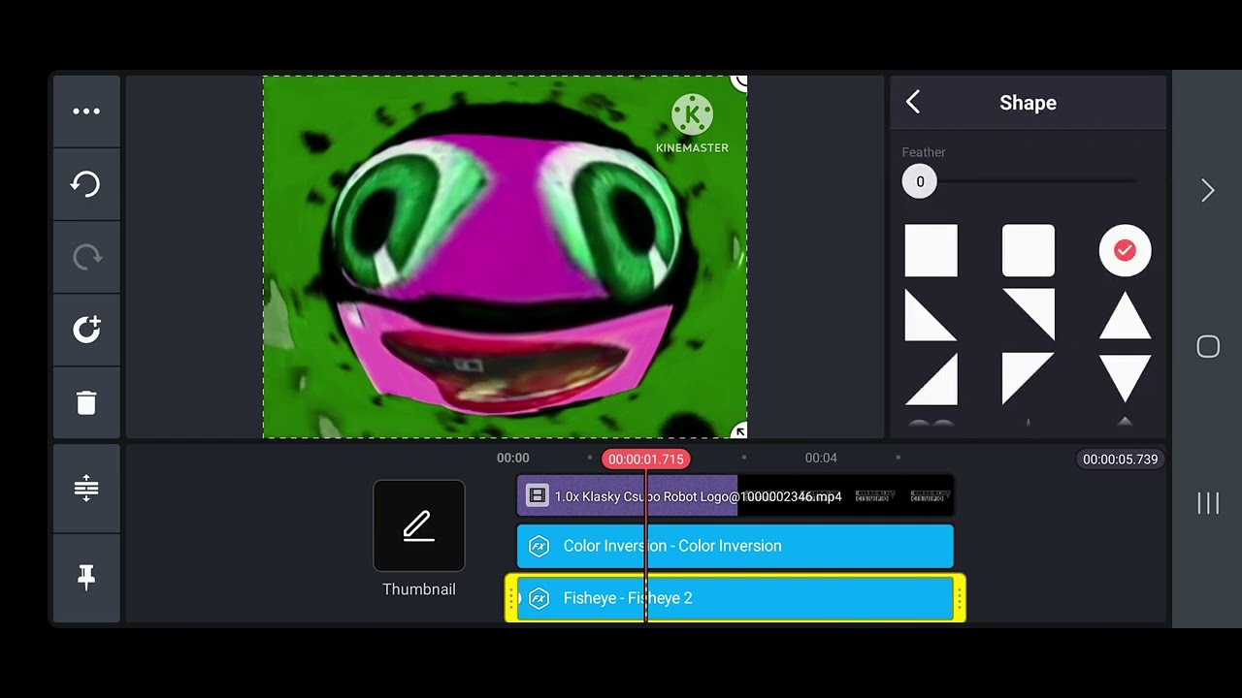Click the FX hexagon icon on Fisheye layer
Viewport: 1242px width, 698px height.
point(539,598)
